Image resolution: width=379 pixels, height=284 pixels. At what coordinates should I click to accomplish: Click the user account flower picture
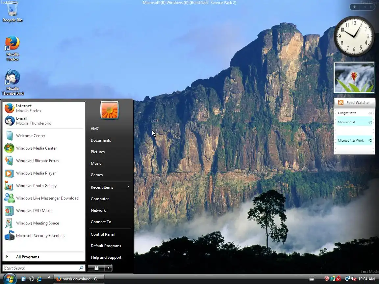coord(110,110)
